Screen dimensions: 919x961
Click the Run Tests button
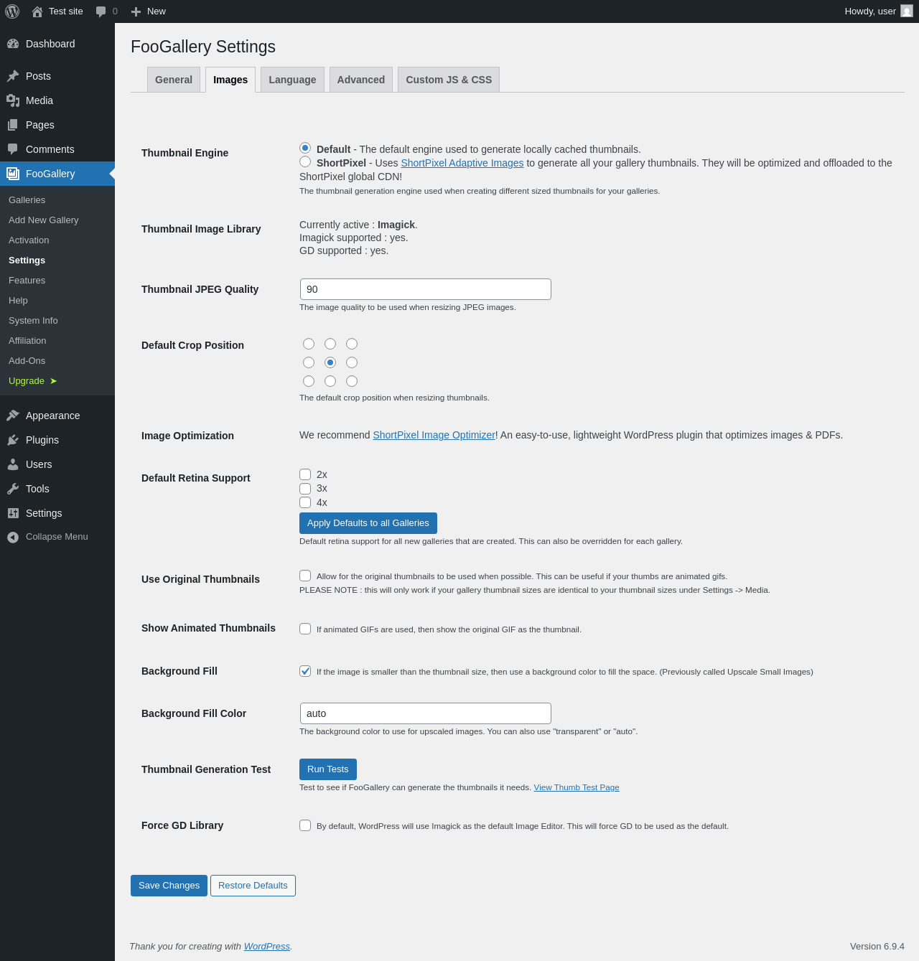click(328, 769)
